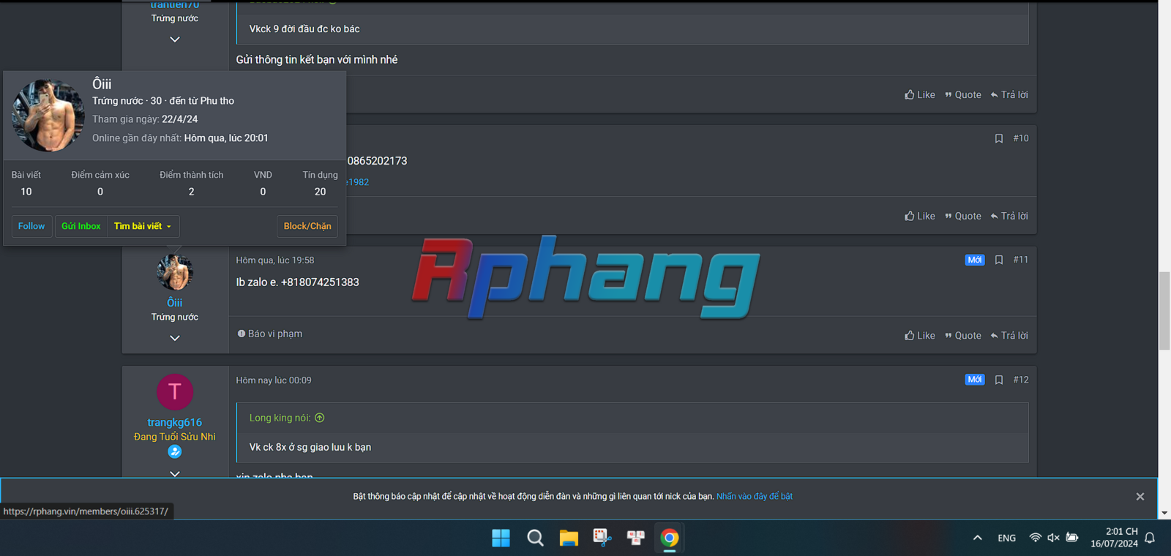Open the "Hôm qua, lúc 19:58" timestamp

click(x=275, y=260)
